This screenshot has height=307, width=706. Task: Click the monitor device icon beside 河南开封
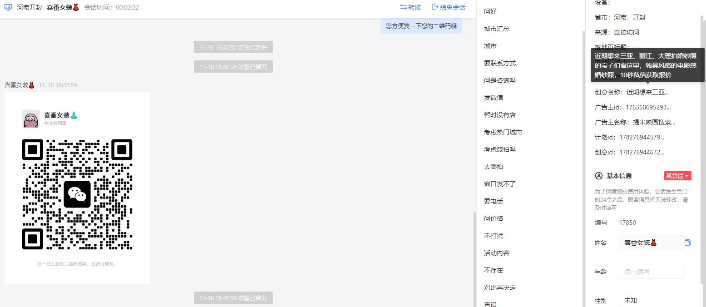8,7
